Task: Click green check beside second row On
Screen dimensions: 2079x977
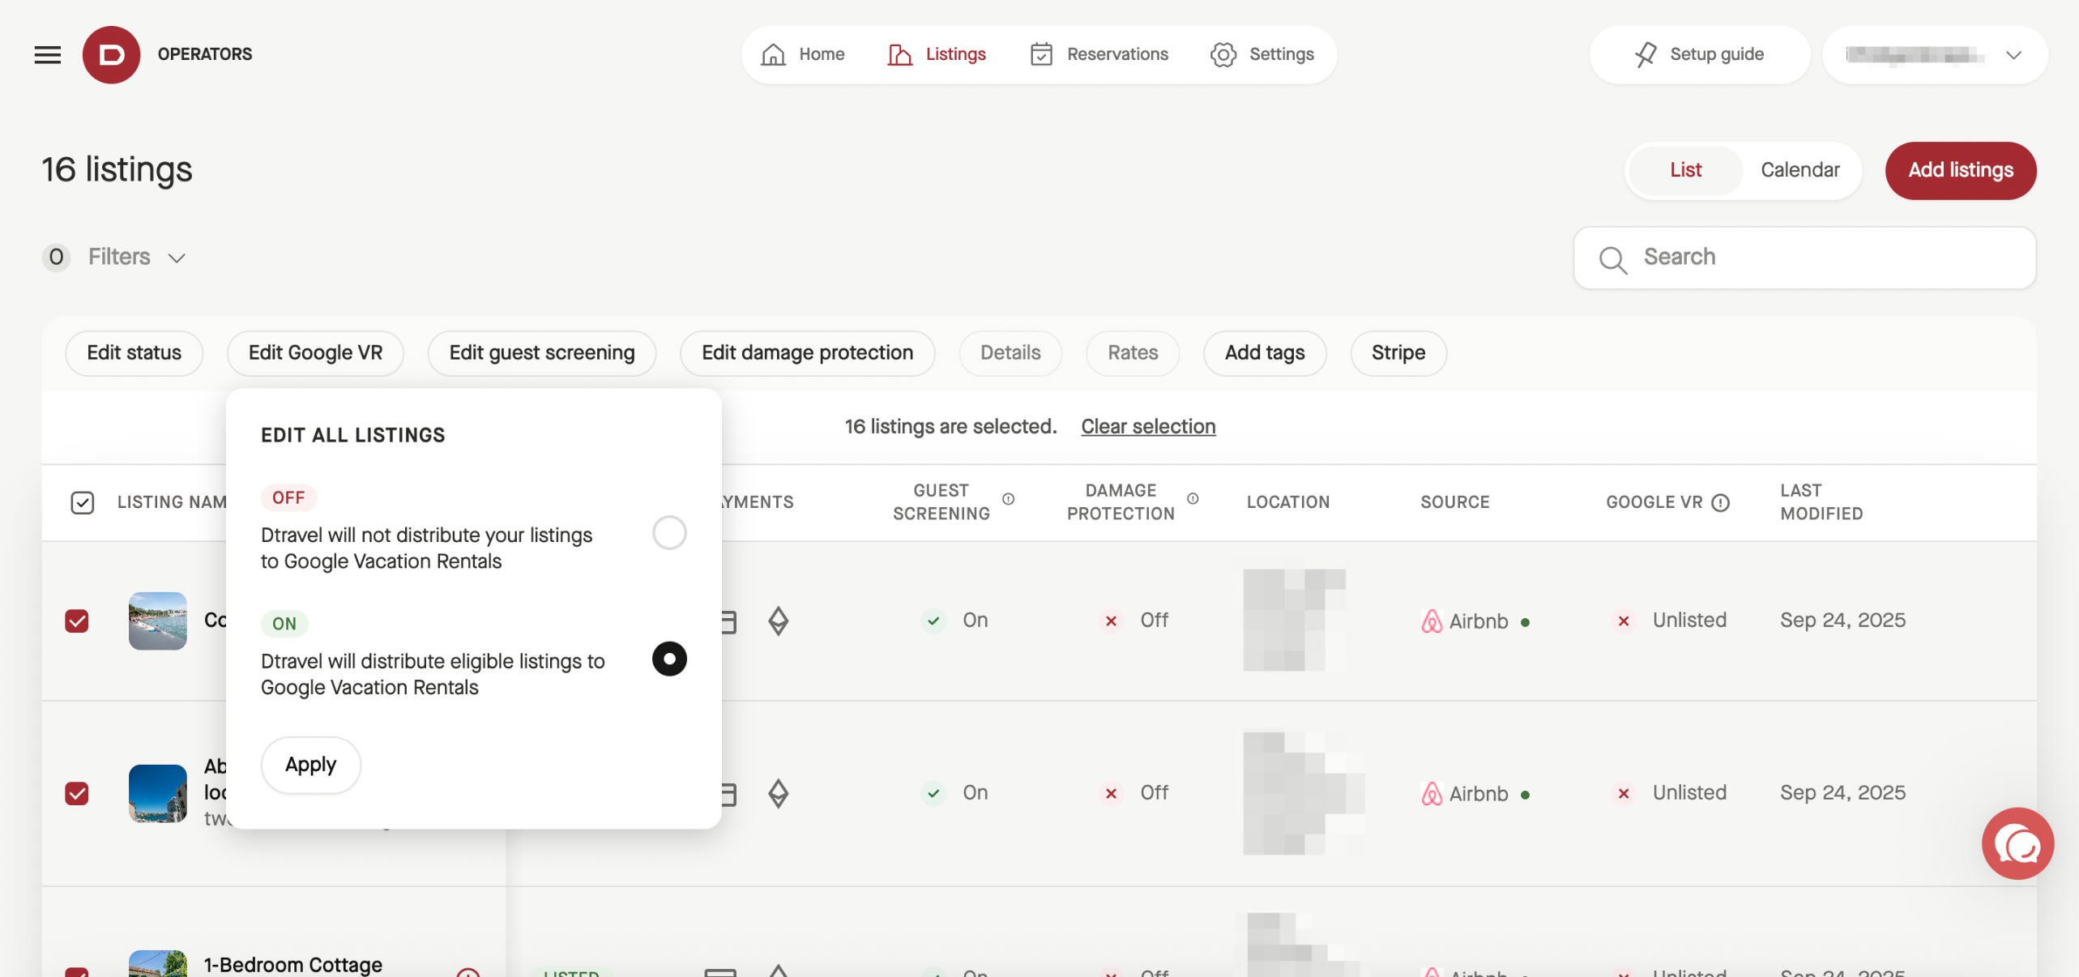Action: pyautogui.click(x=933, y=793)
